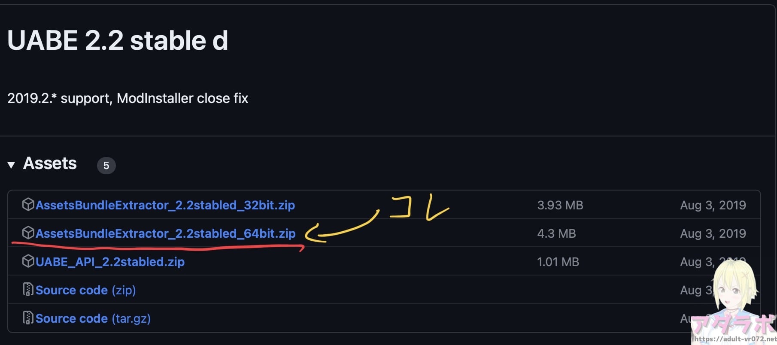The width and height of the screenshot is (777, 345).
Task: Click package icon beside the 64bit zip
Action: point(28,233)
